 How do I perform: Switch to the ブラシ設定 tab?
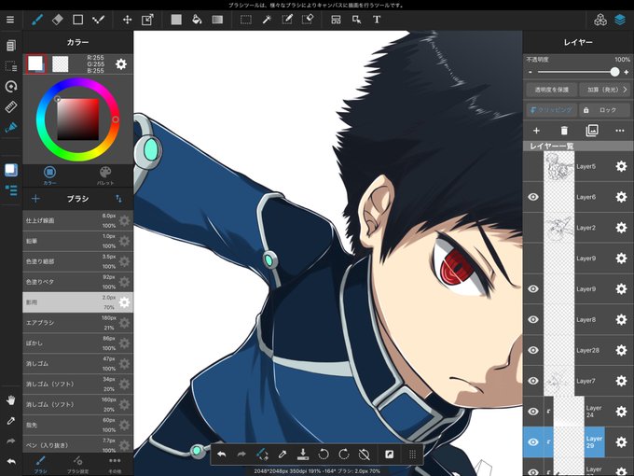click(77, 464)
